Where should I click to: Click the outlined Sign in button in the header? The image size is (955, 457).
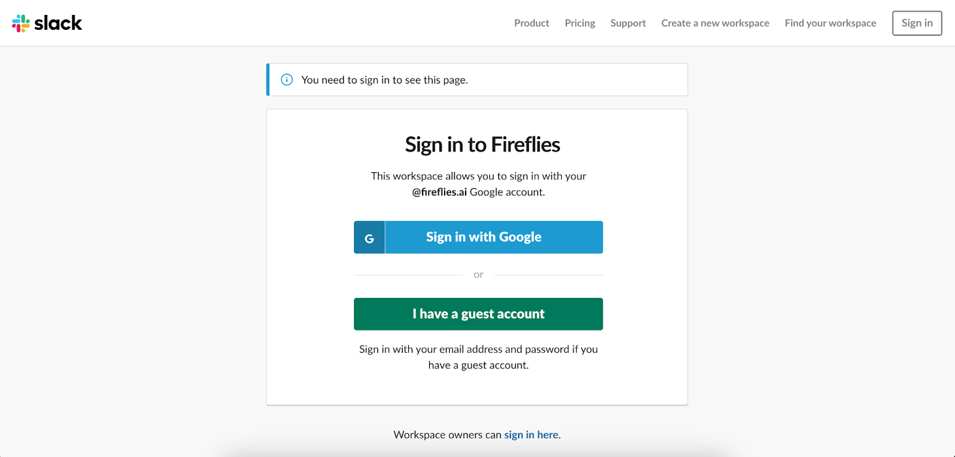tap(917, 23)
